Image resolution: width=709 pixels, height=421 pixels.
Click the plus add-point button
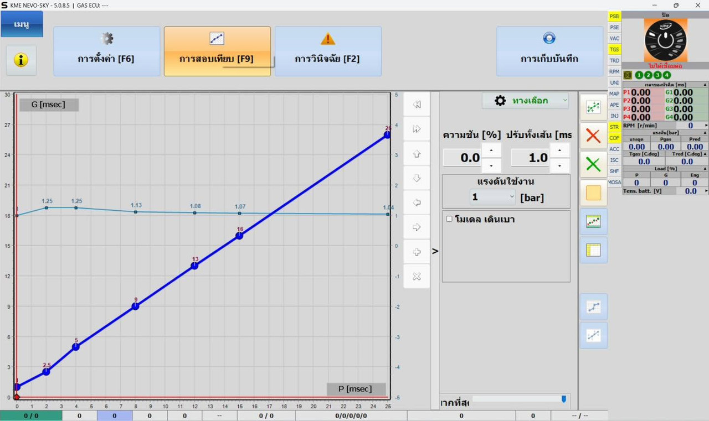pyautogui.click(x=417, y=252)
